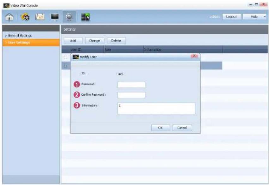
Task: Open the video wall layout icon
Action: [x=85, y=17]
